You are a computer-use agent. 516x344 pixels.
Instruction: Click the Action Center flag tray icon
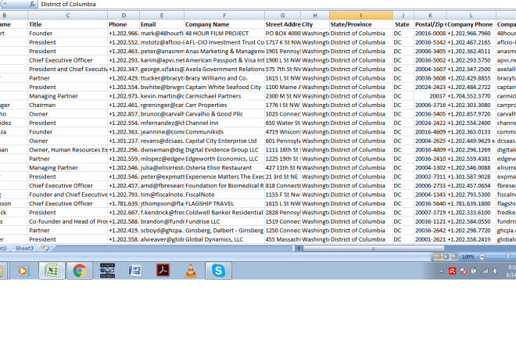463,271
